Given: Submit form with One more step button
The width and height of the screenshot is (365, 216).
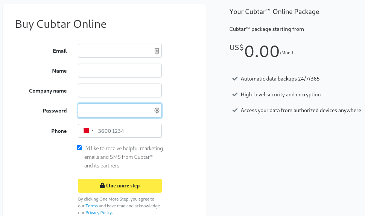Looking at the screenshot, I should pos(120,186).
